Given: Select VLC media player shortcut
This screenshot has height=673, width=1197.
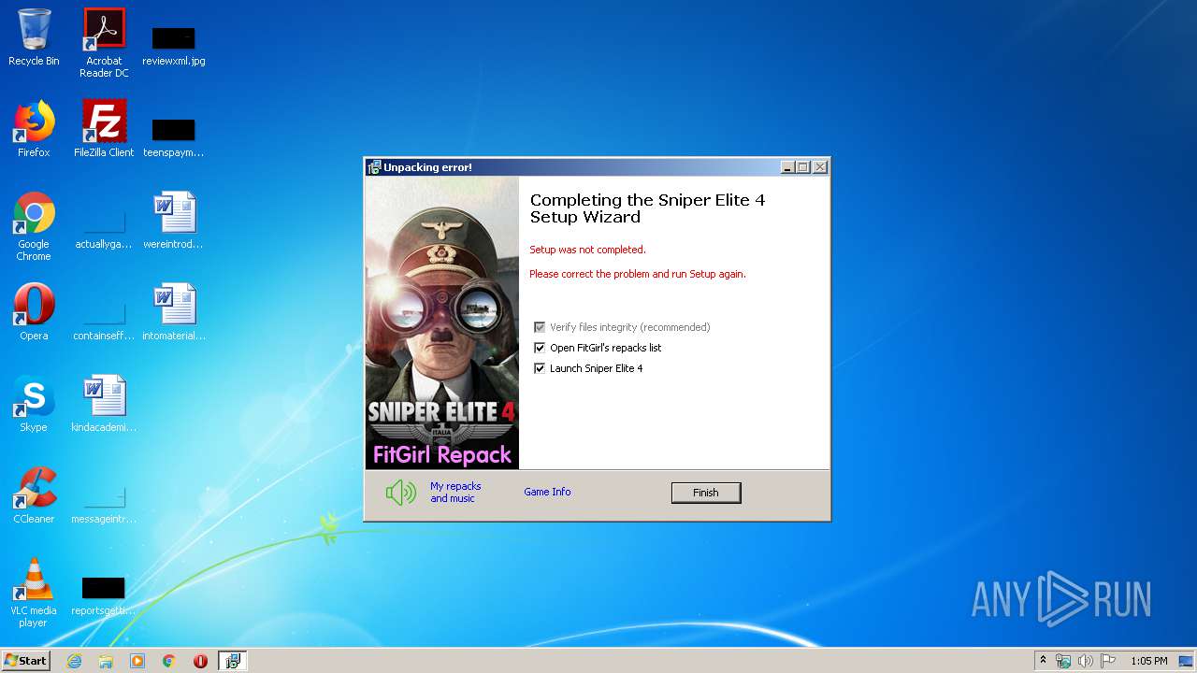Looking at the screenshot, I should (34, 593).
